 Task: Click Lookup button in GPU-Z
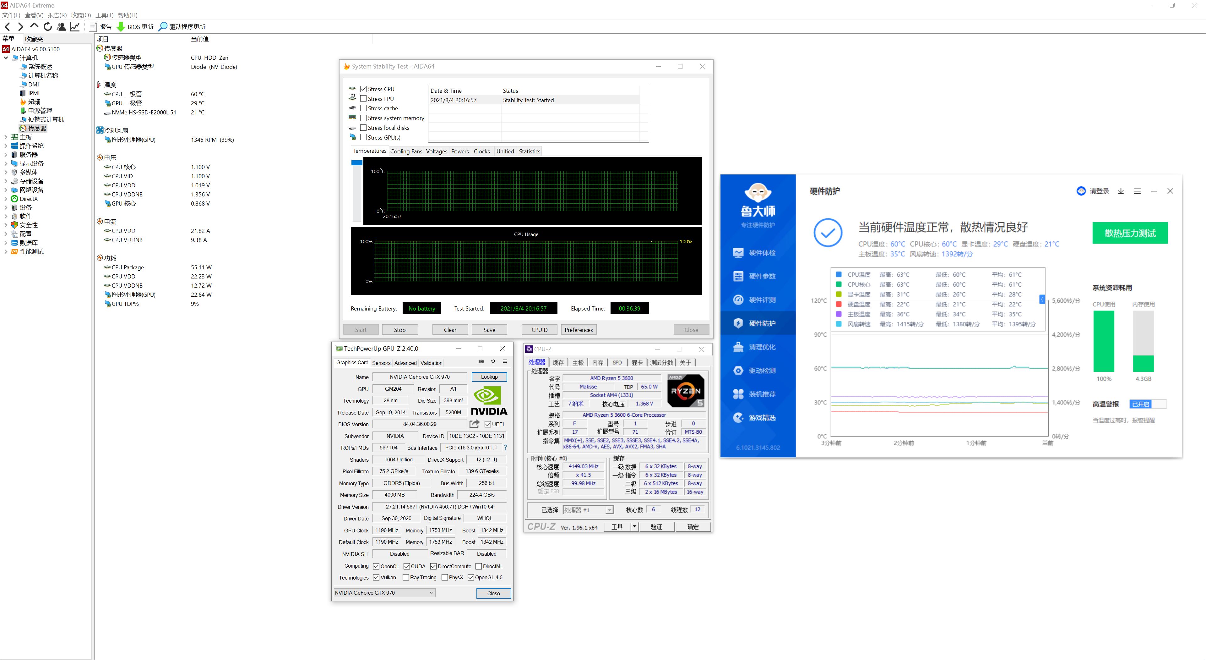(489, 377)
